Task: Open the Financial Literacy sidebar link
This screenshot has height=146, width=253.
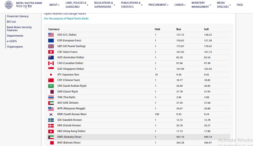Action: (18, 16)
